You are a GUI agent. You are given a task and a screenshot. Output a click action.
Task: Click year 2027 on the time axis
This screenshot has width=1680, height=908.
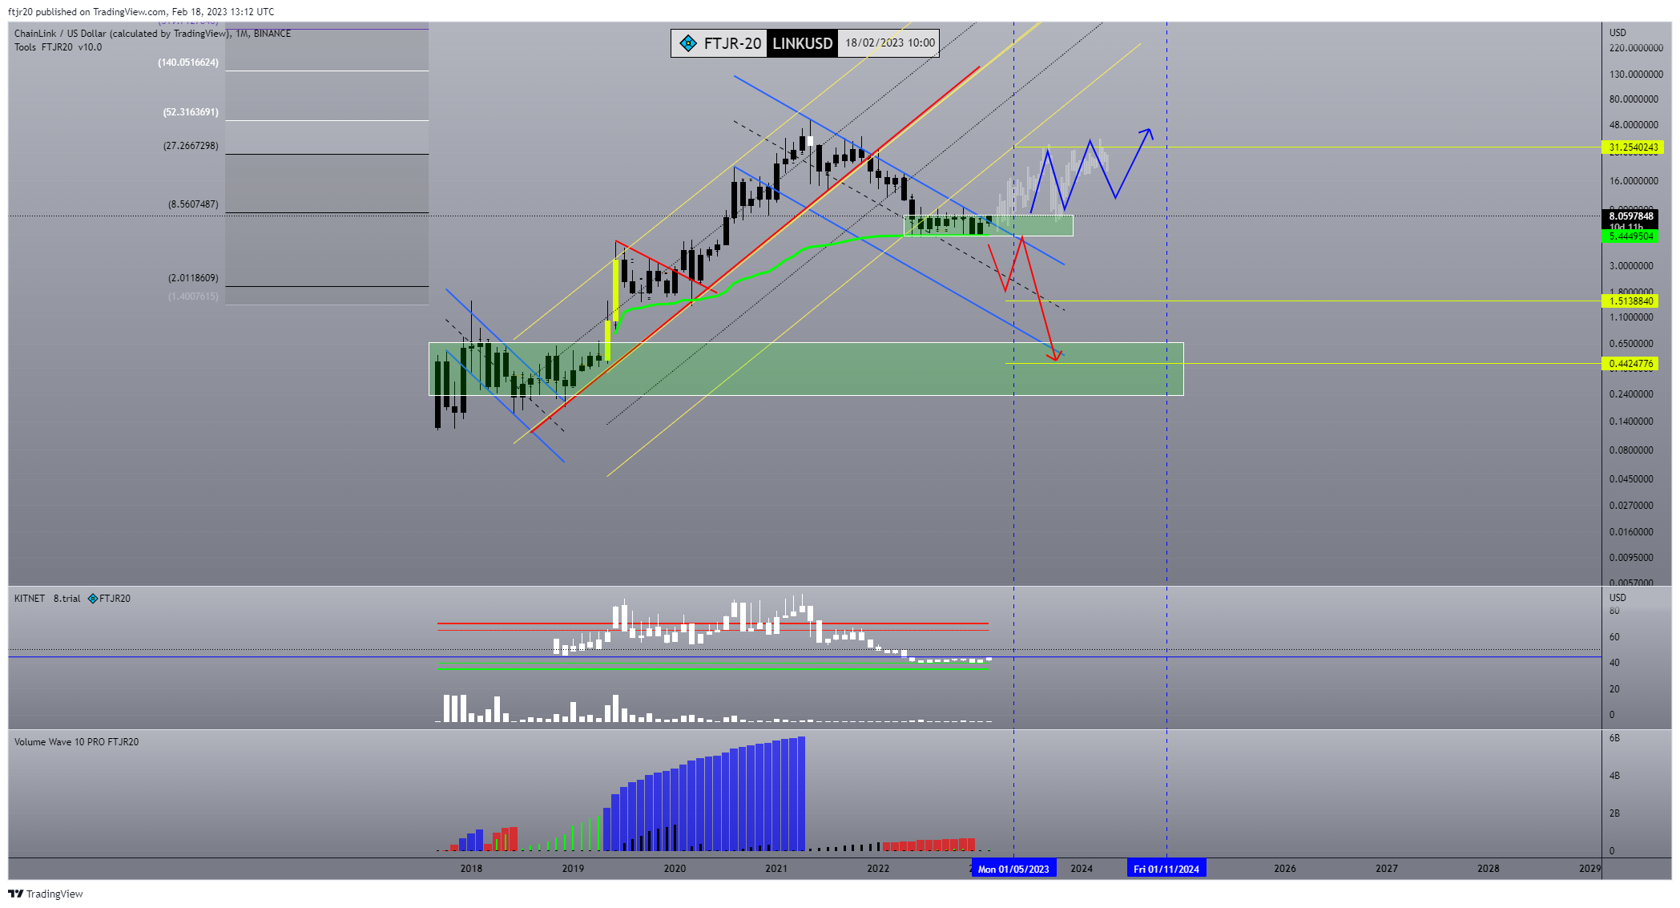[1387, 869]
